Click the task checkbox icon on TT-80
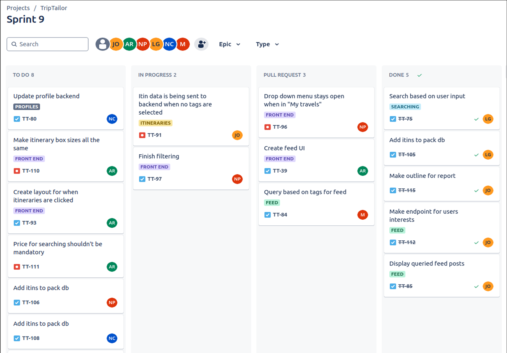The height and width of the screenshot is (353, 507). [x=17, y=119]
